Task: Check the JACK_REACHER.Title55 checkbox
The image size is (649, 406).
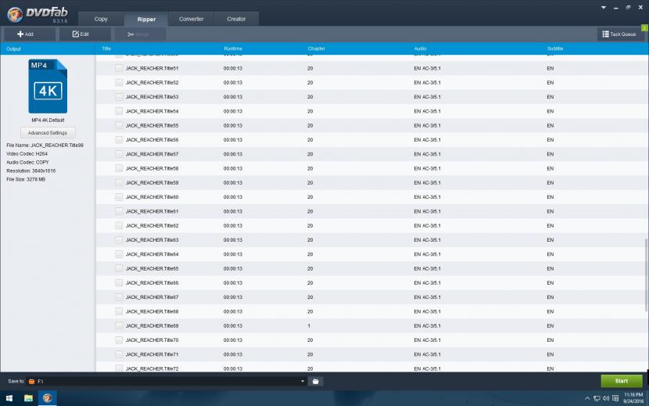Action: pyautogui.click(x=119, y=125)
